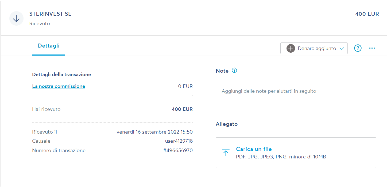Click the PDF, JPG file format hint
The height and width of the screenshot is (187, 387).
click(x=281, y=157)
